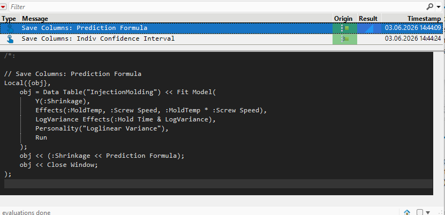This screenshot has height=215, width=445.
Task: Sort log by the Message column header
Action: [x=35, y=19]
